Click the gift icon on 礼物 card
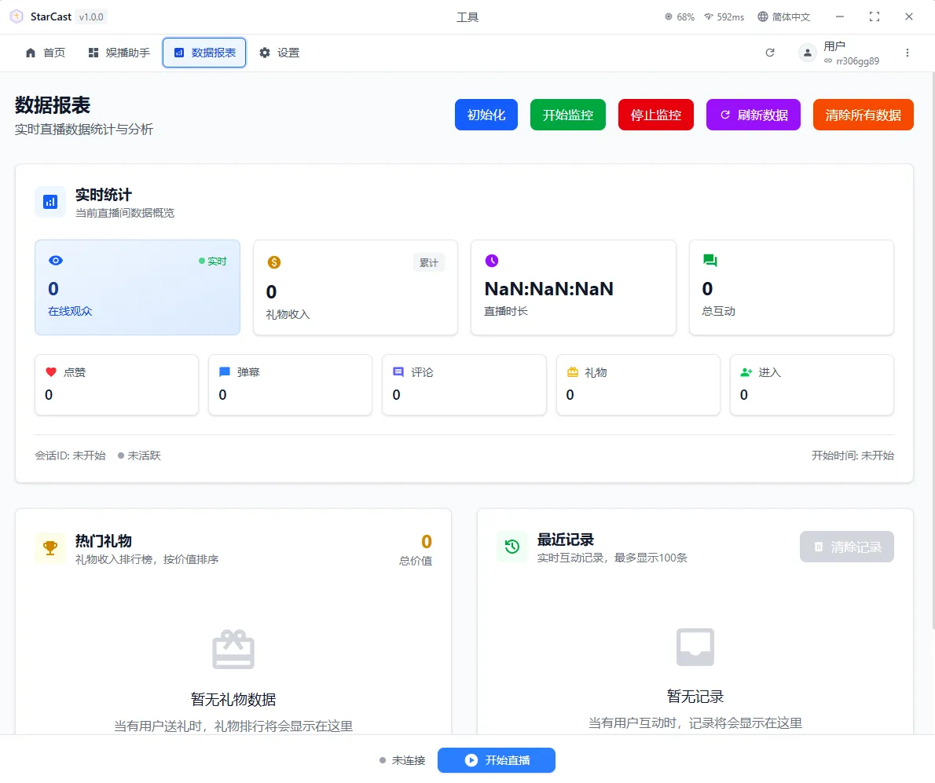 click(570, 371)
